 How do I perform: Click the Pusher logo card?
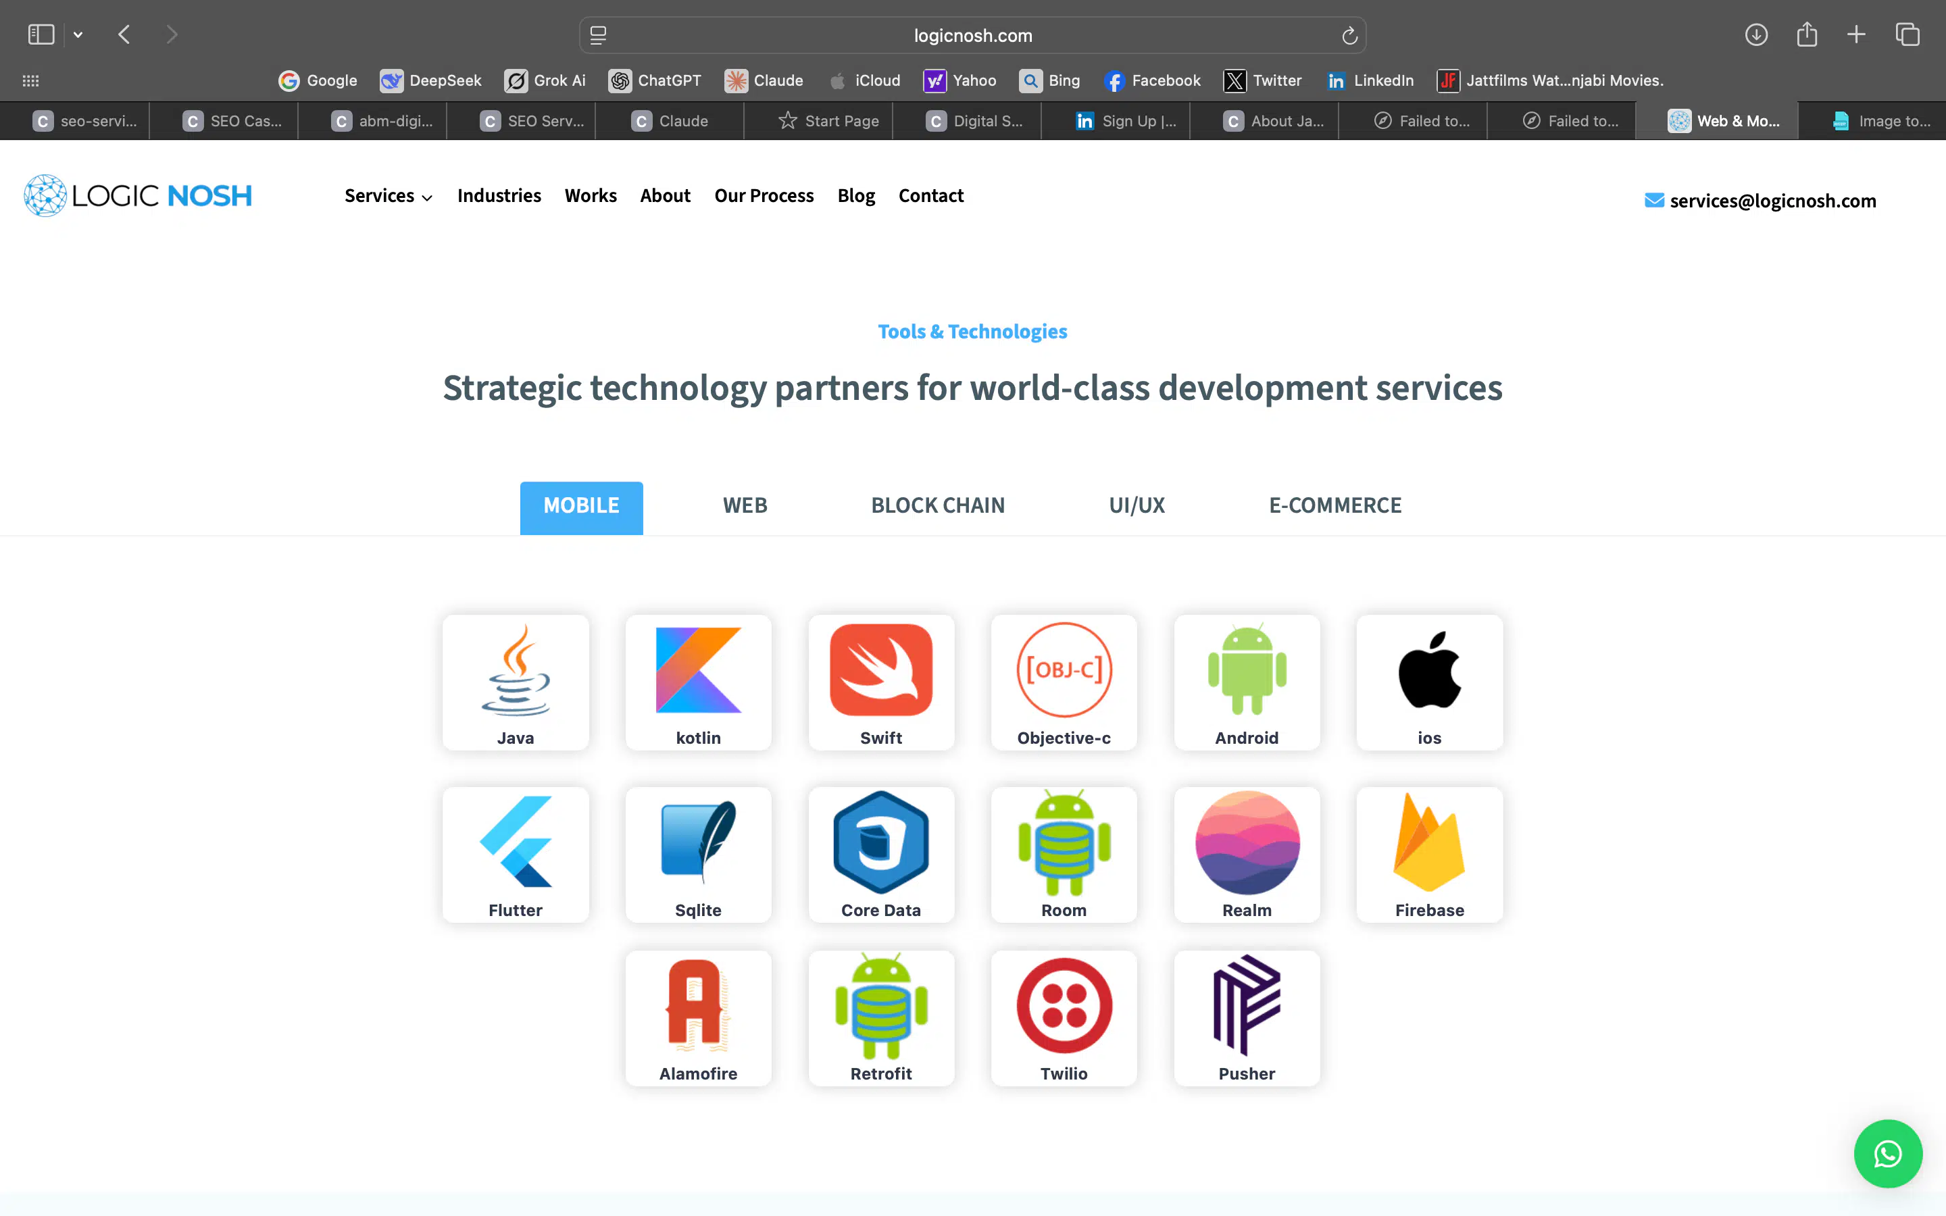point(1245,1017)
